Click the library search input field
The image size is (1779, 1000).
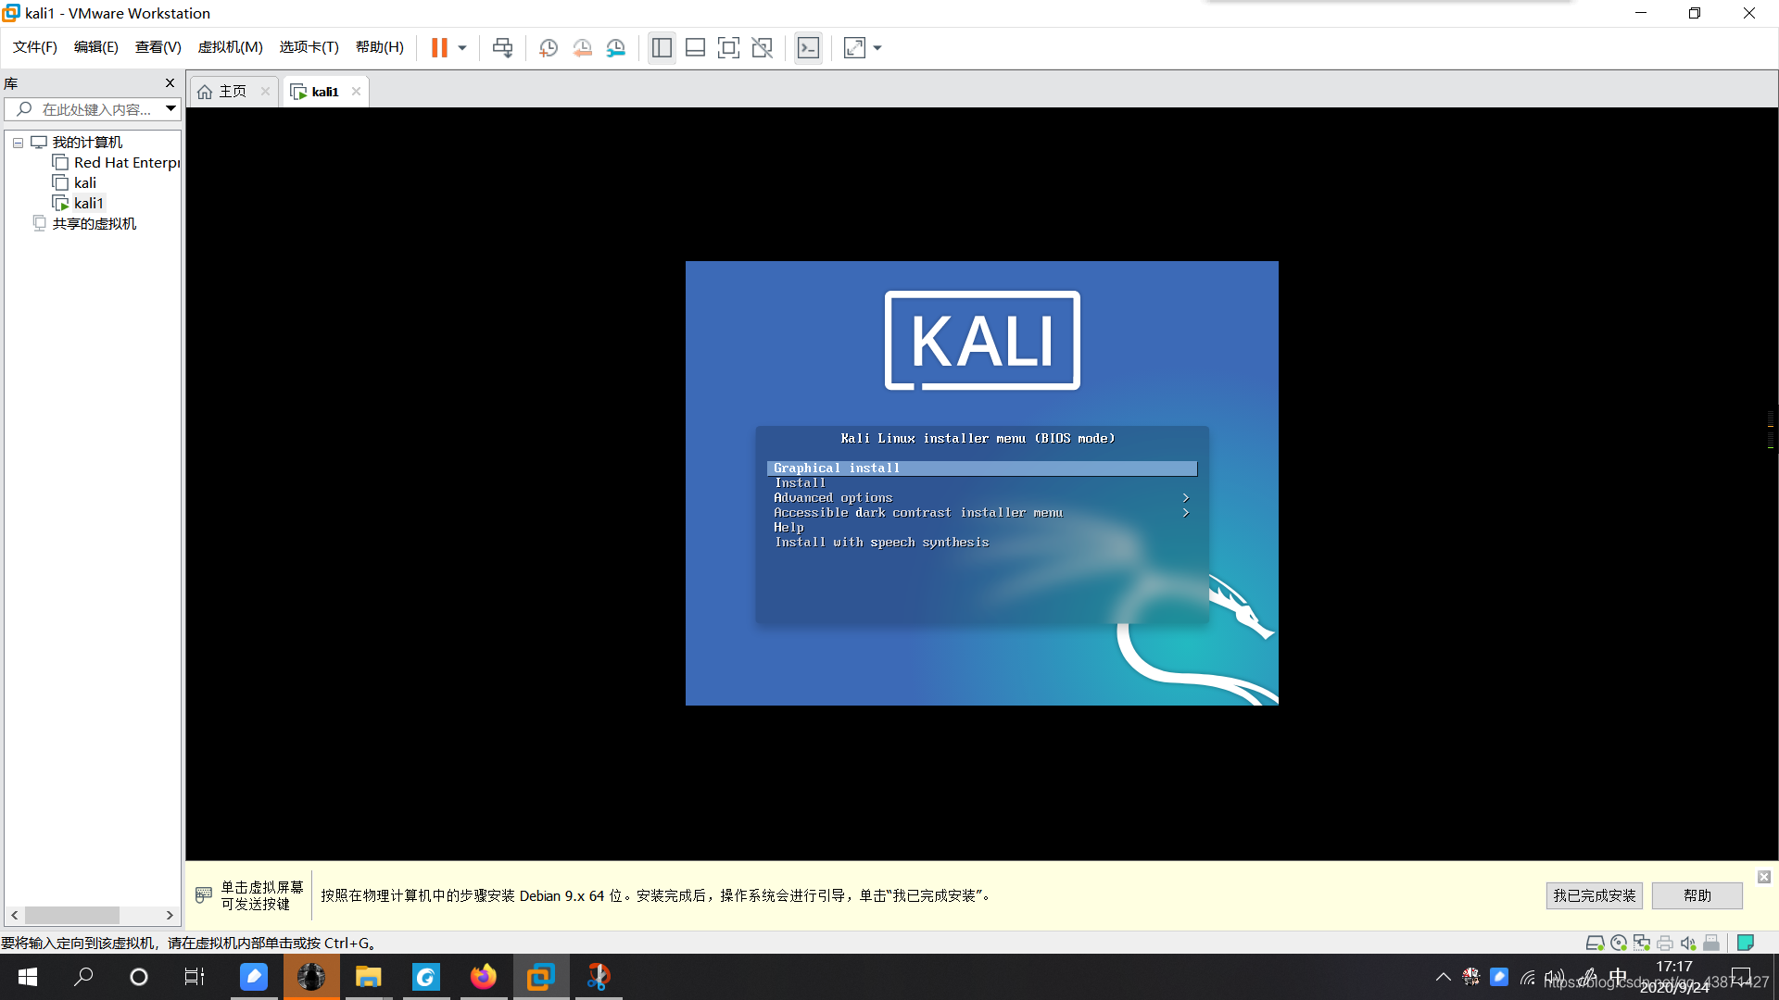[x=93, y=109]
